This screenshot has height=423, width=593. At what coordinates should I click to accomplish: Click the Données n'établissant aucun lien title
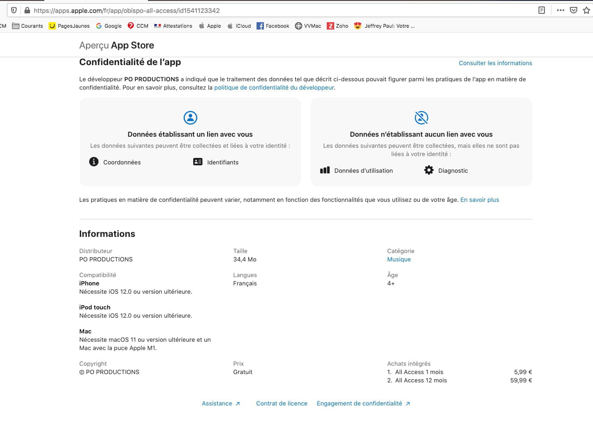[x=422, y=134]
